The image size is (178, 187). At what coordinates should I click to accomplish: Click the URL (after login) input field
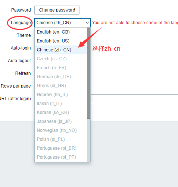click(x=134, y=99)
